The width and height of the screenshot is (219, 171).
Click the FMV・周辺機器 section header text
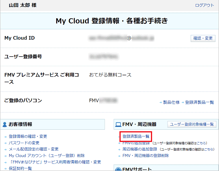click(x=139, y=124)
